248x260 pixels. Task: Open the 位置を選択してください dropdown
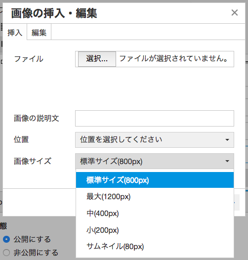(x=155, y=140)
